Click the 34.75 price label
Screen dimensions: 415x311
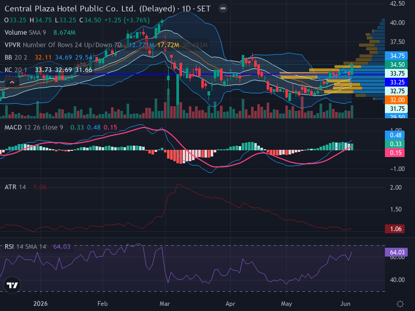[396, 56]
